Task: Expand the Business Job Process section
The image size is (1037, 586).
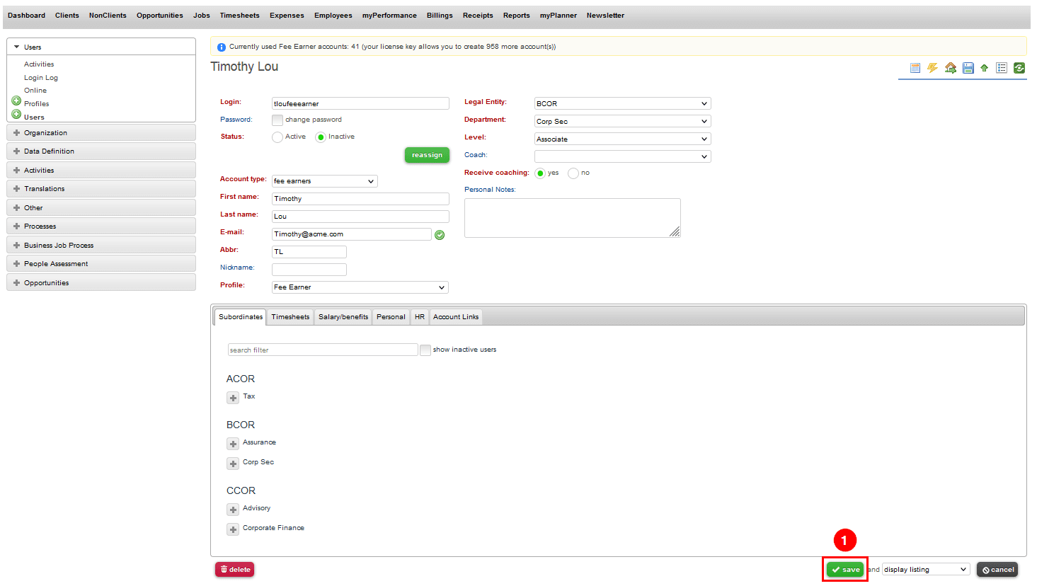Action: click(x=101, y=246)
